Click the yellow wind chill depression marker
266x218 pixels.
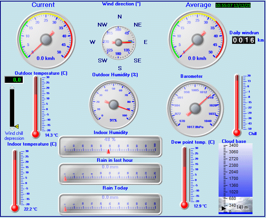click(x=17, y=126)
